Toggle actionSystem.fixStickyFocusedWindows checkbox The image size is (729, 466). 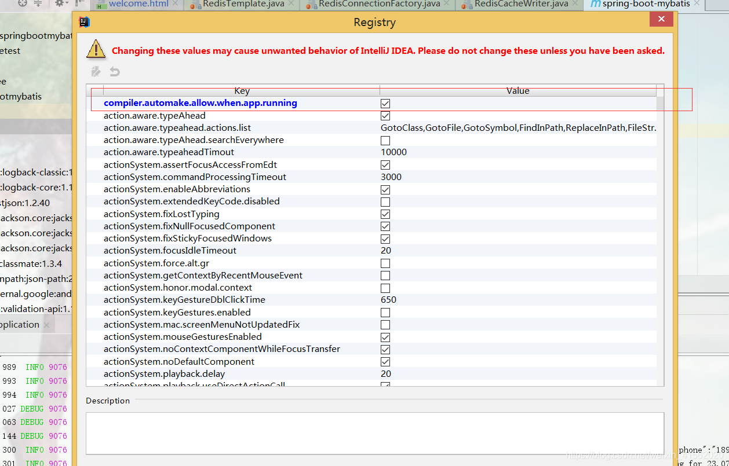(385, 239)
